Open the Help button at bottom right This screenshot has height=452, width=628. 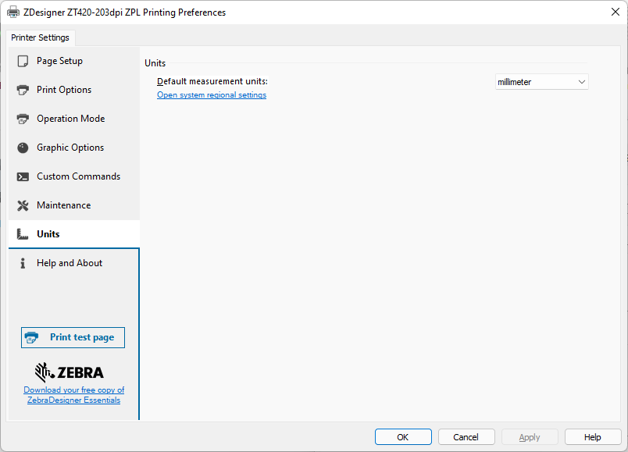coord(593,437)
